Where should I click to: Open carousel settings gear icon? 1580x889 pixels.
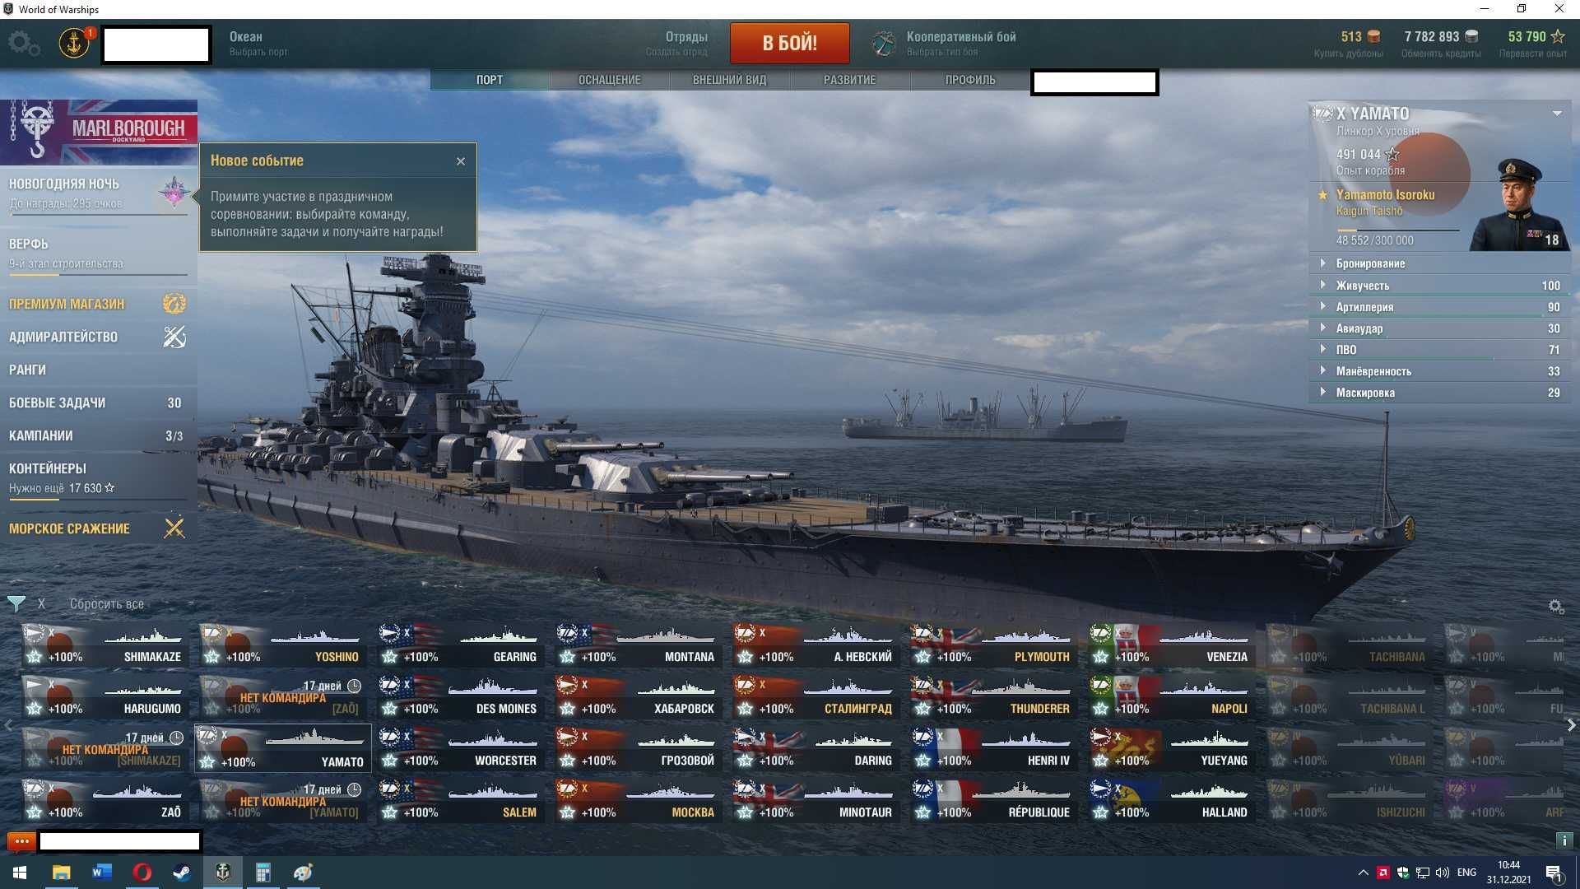click(1556, 607)
